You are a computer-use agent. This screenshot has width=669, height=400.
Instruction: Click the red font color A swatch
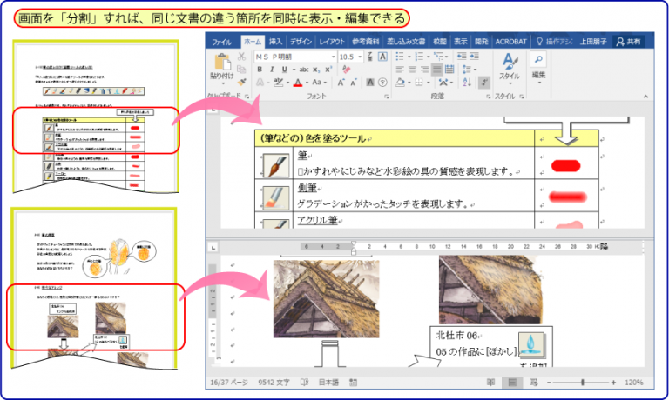click(x=298, y=83)
